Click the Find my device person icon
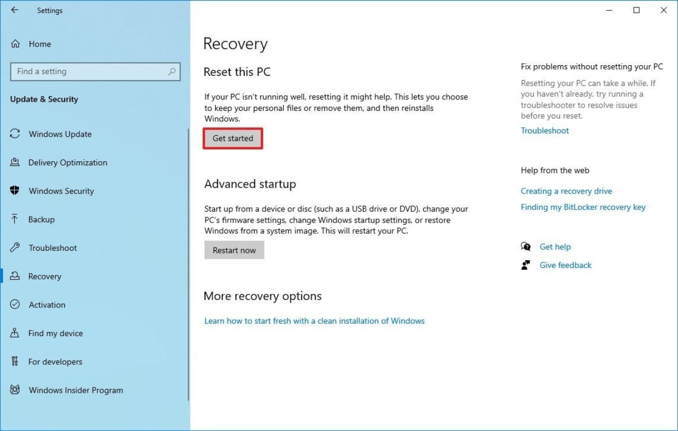Viewport: 678px width, 431px height. tap(15, 333)
